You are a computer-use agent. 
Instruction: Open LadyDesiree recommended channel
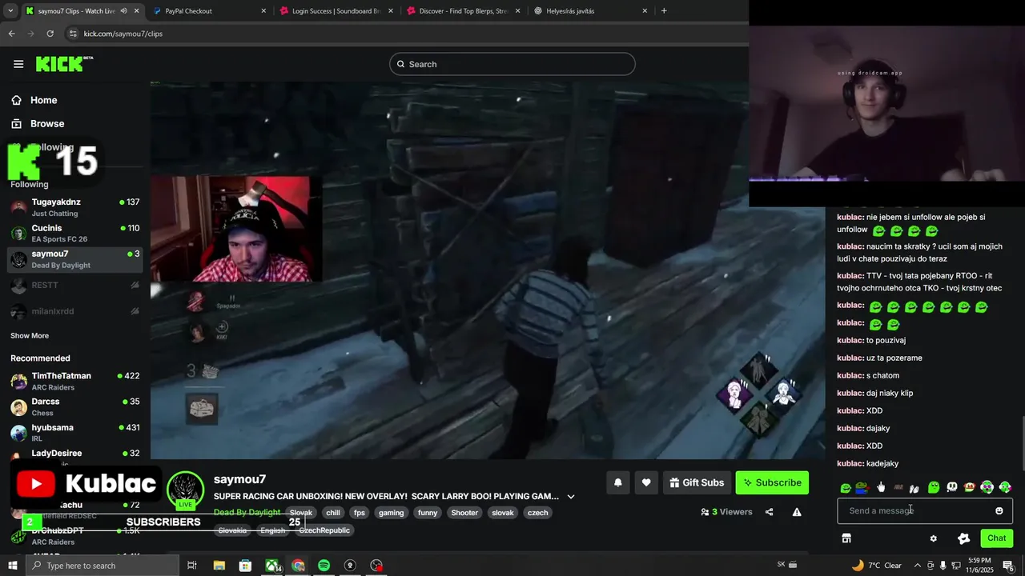click(x=75, y=454)
